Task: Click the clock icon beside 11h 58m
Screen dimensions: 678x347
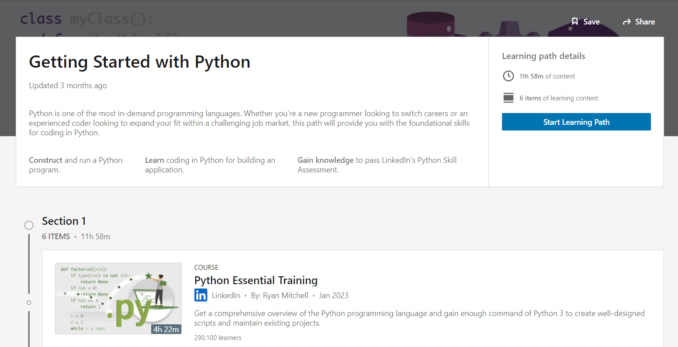Action: [x=508, y=76]
